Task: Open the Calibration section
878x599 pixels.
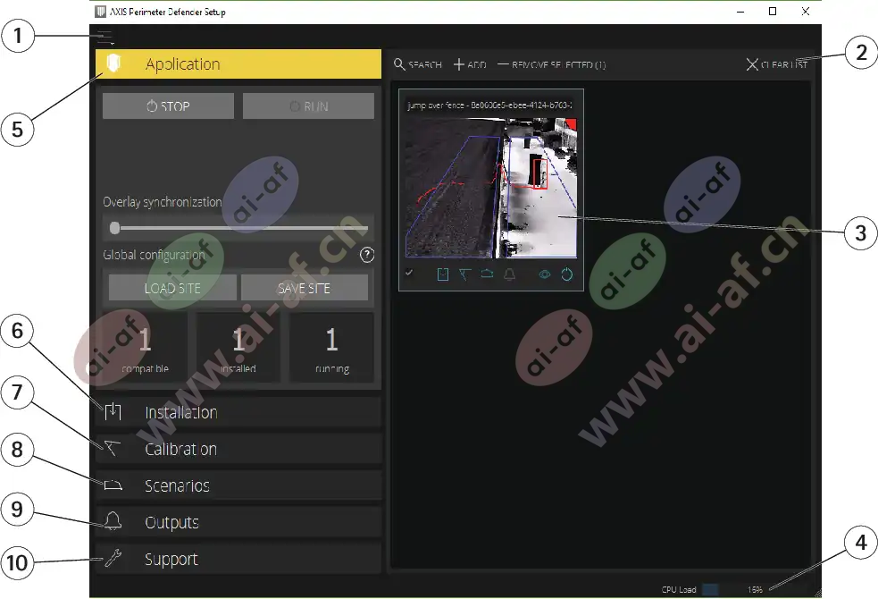Action: click(x=238, y=449)
